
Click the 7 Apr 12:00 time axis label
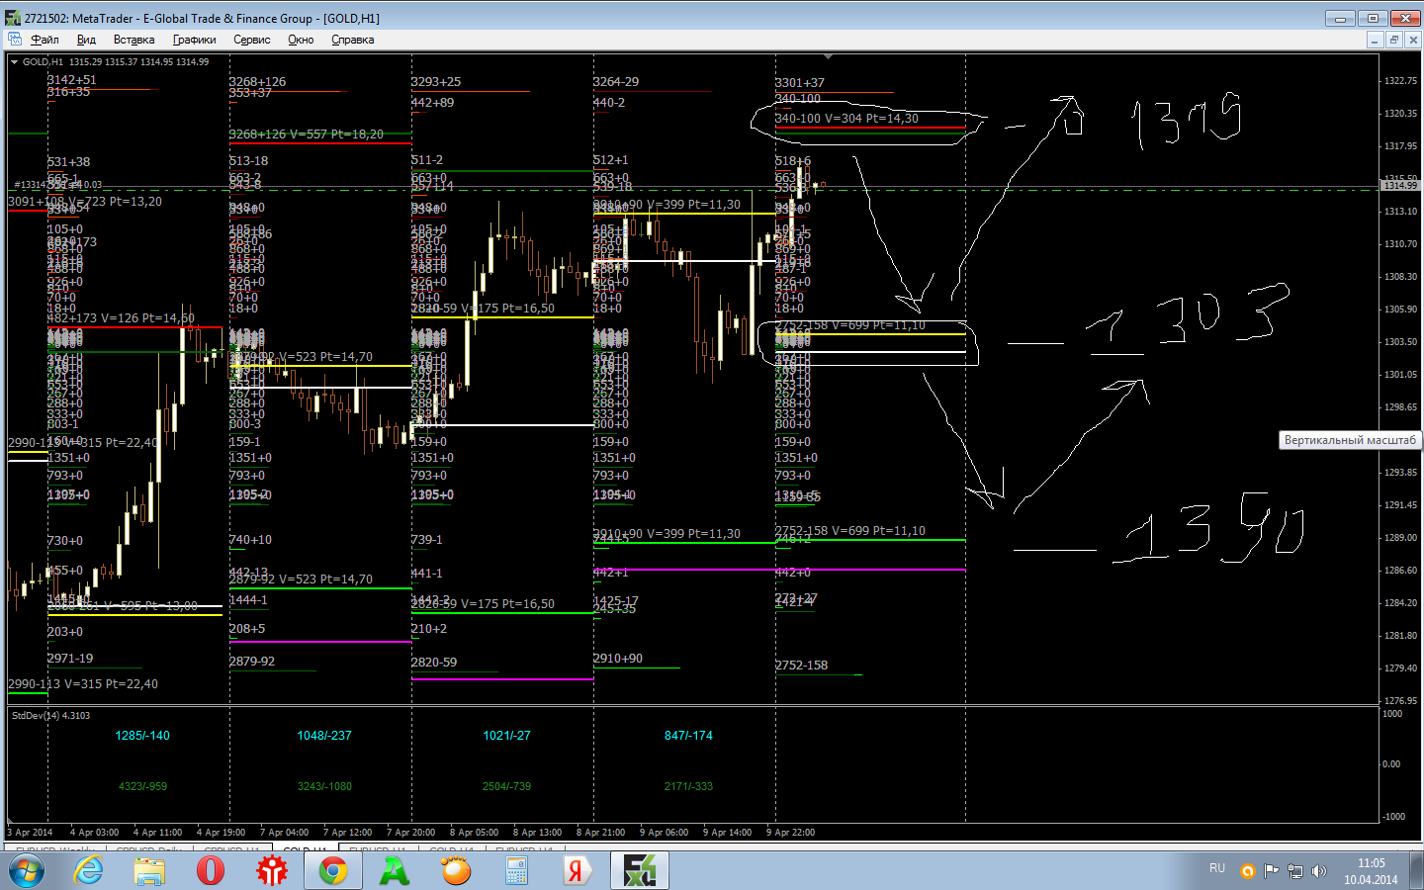(347, 832)
